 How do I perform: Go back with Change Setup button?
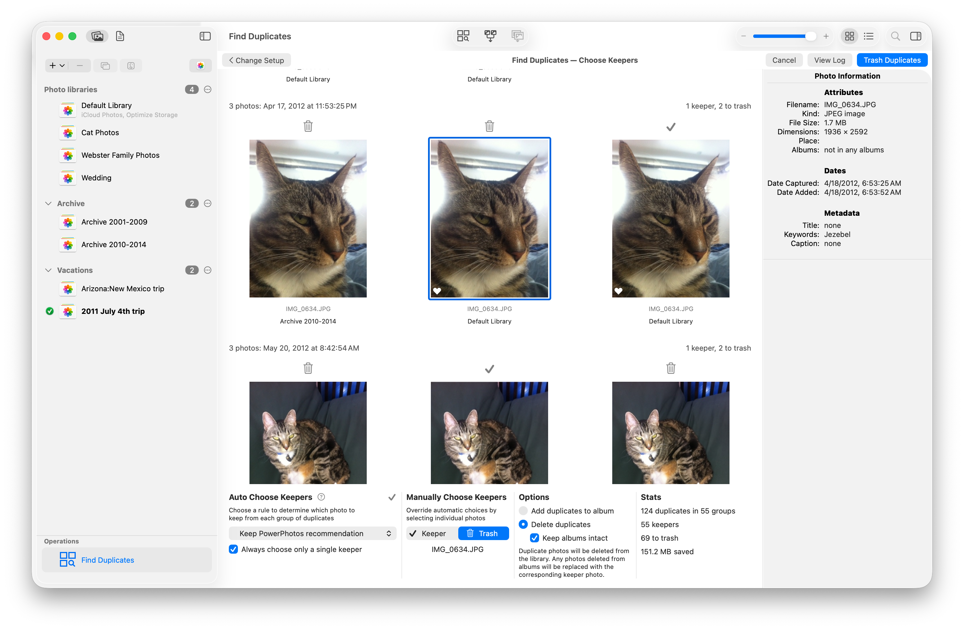tap(256, 60)
